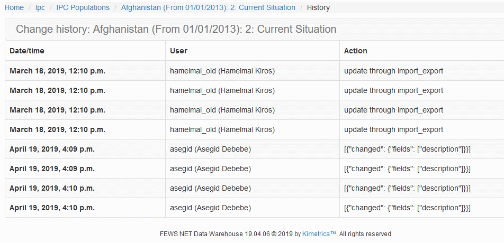Viewport: 504px width, 243px height.
Task: Click the last April 19, 4:10 p.m. entry
Action: [x=52, y=208]
